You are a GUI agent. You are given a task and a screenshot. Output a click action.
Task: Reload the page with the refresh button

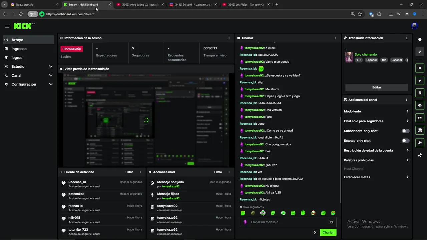(21, 14)
